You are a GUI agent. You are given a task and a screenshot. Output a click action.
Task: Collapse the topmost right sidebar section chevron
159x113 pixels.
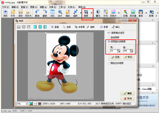pyautogui.click(x=153, y=20)
